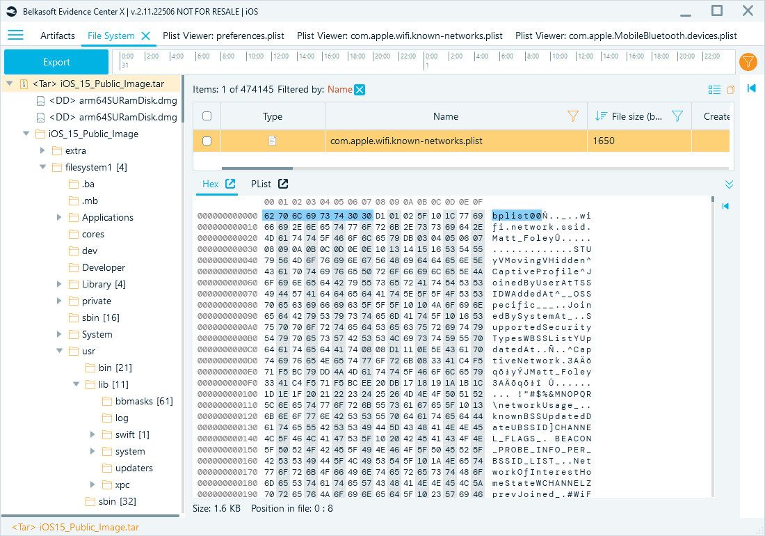Expand the Applications folder
Screen dimensions: 765x536
coord(59,217)
